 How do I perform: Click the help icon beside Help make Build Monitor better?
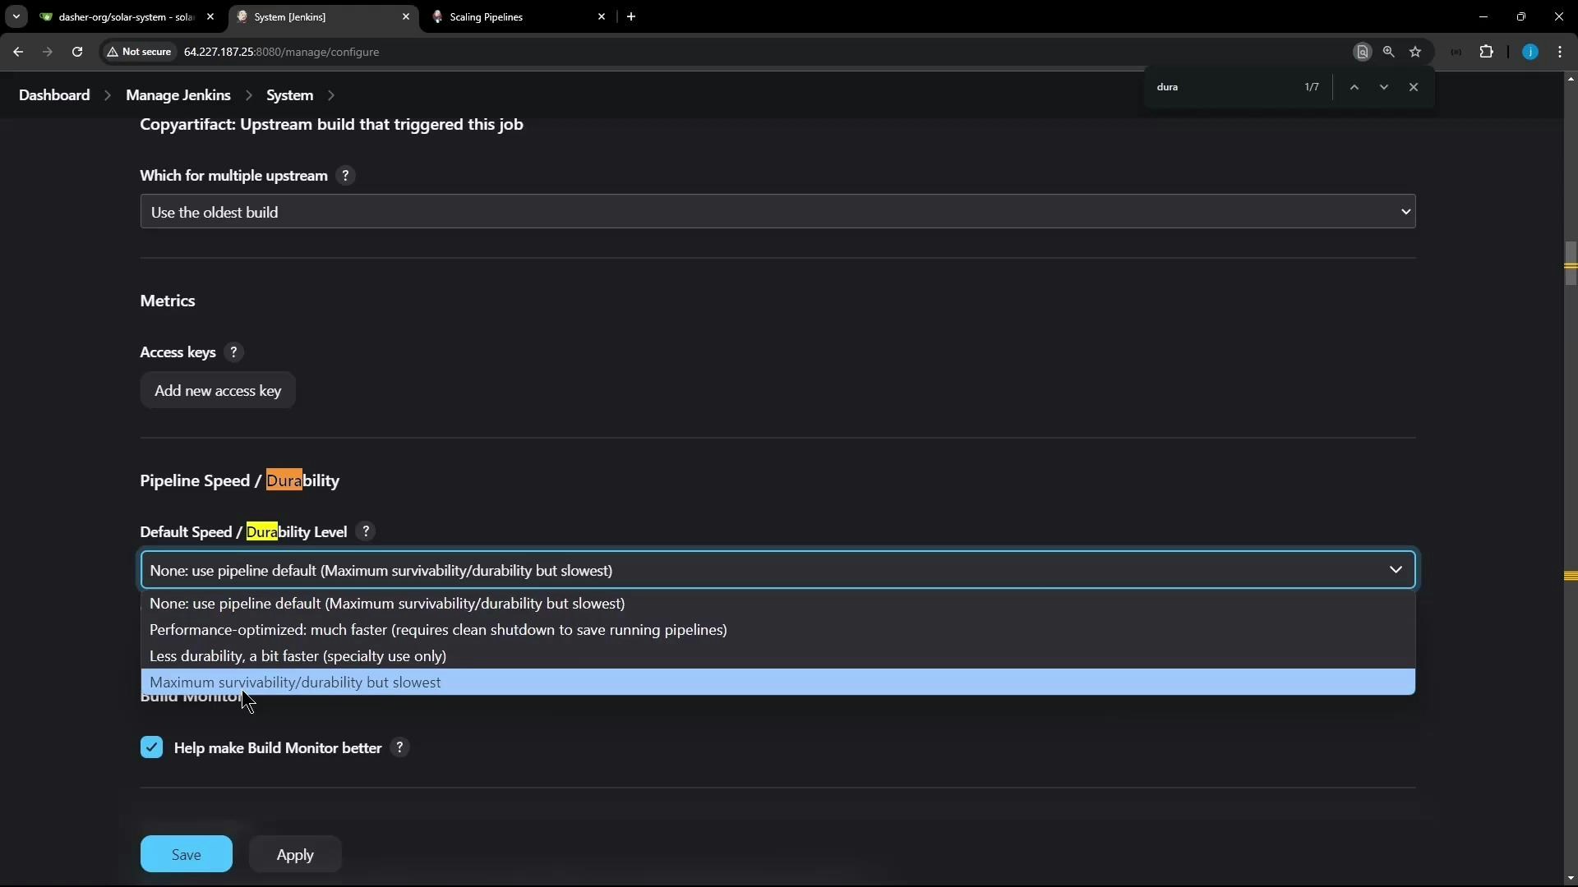click(x=399, y=747)
